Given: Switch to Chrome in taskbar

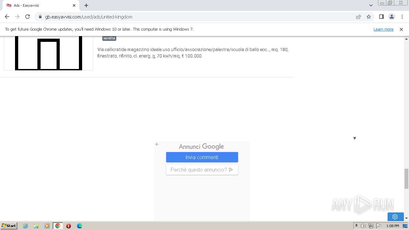Looking at the screenshot, I should (x=58, y=226).
